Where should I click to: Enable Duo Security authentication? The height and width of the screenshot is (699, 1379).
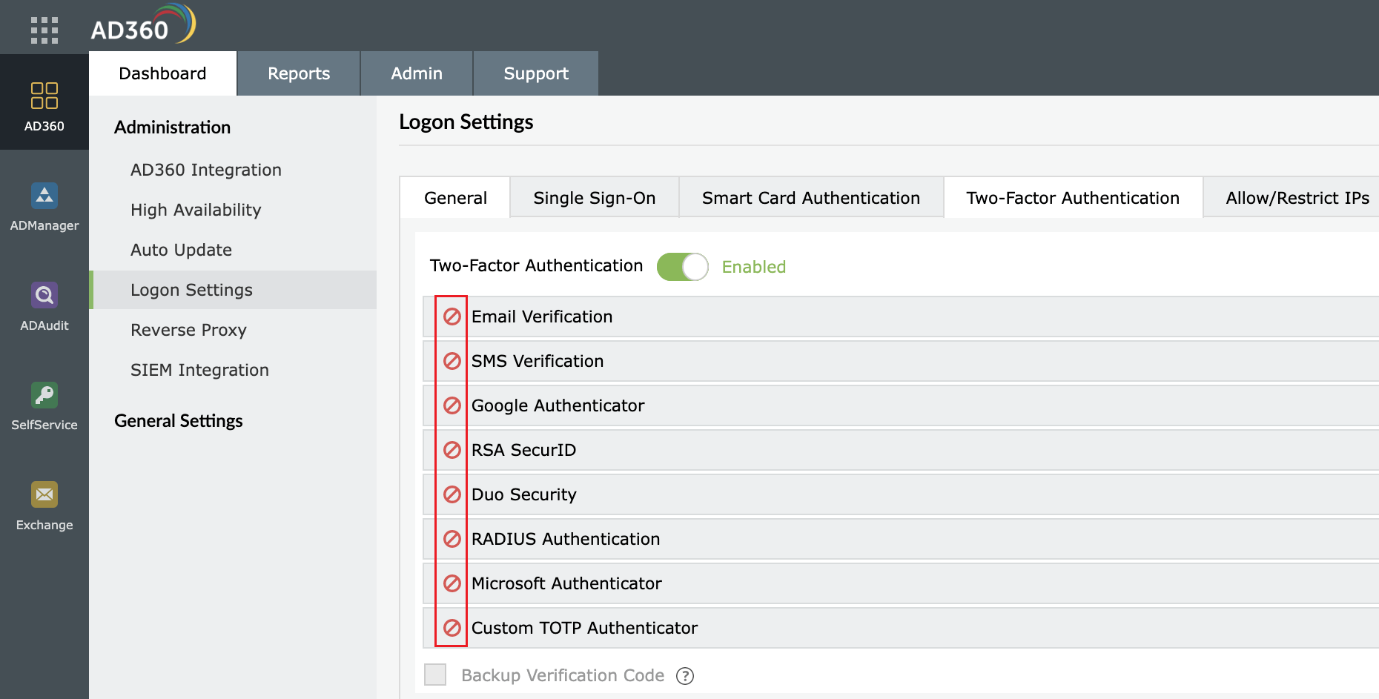click(452, 494)
